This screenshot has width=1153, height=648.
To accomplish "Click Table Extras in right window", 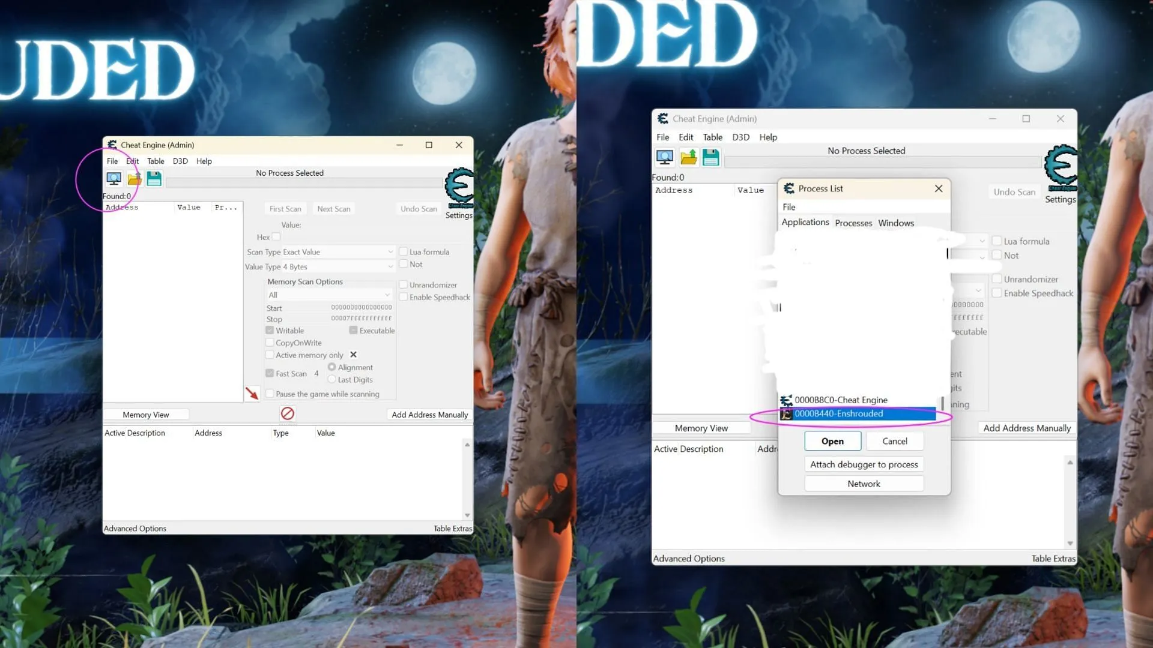I will pos(1053,559).
